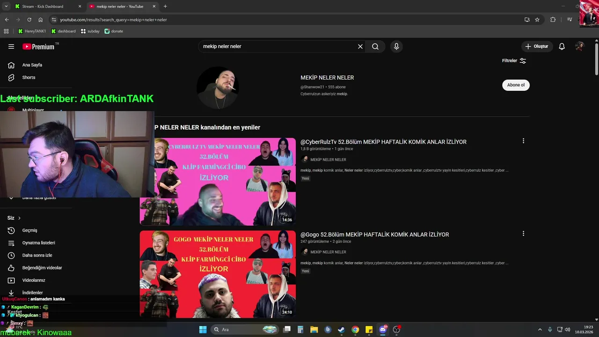
Task: Open the subday bookmark
Action: (90, 31)
